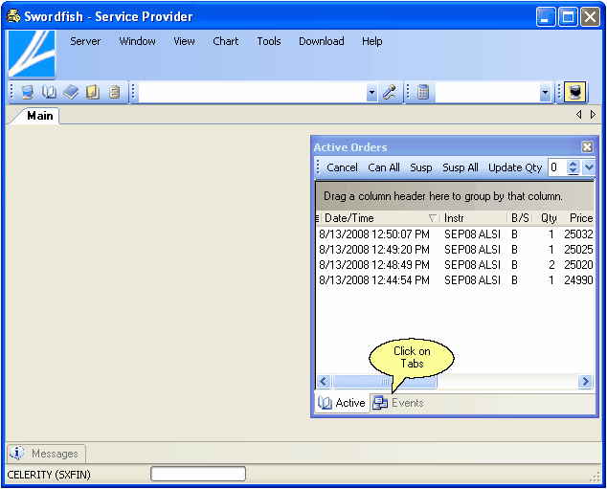
Task: Click the open book toolbar icon
Action: [49, 93]
